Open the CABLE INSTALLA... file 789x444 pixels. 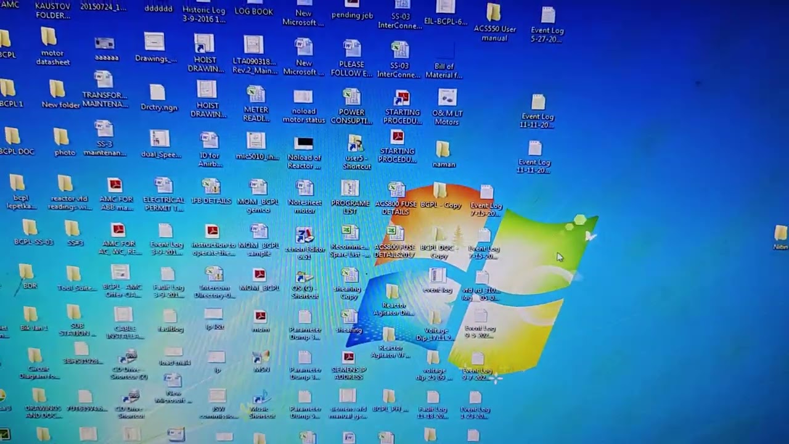click(x=123, y=323)
